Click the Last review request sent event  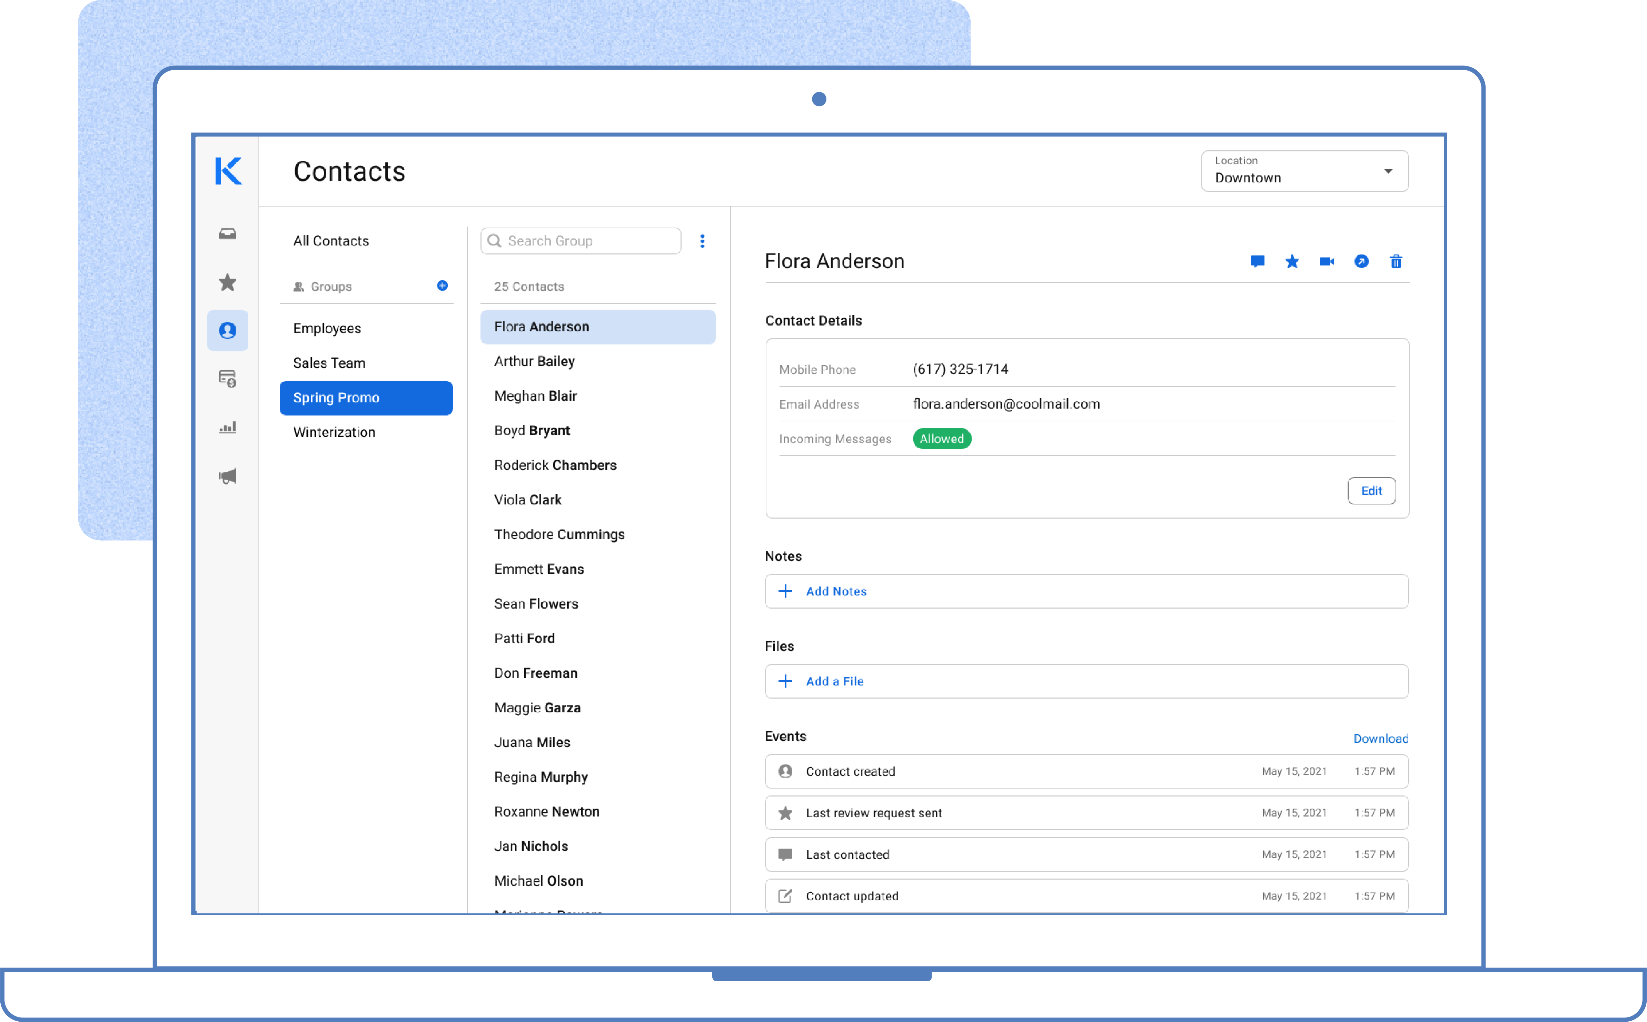1087,813
